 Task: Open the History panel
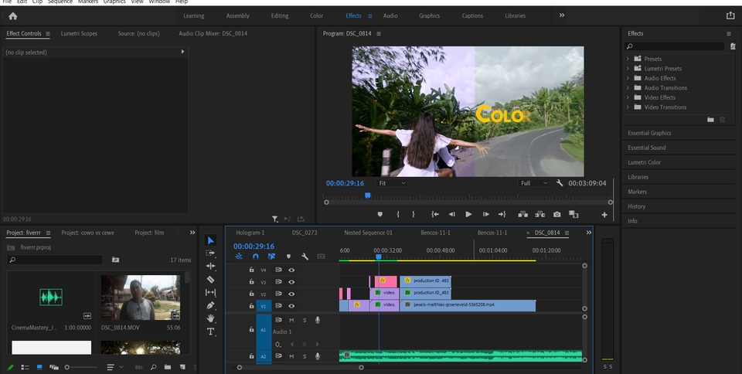coord(636,206)
